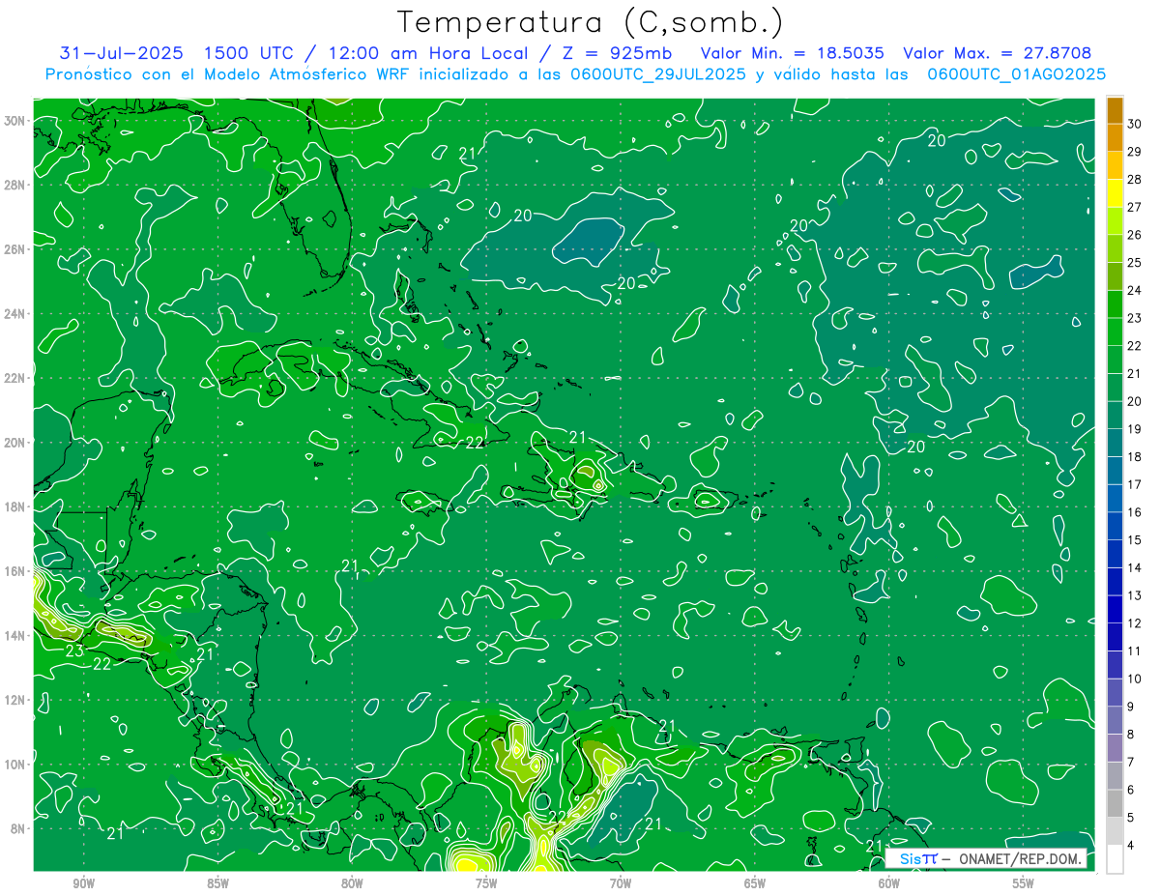Click "Valor Min. = 18.5035" value
This screenshot has height=896, width=1160.
tap(792, 53)
